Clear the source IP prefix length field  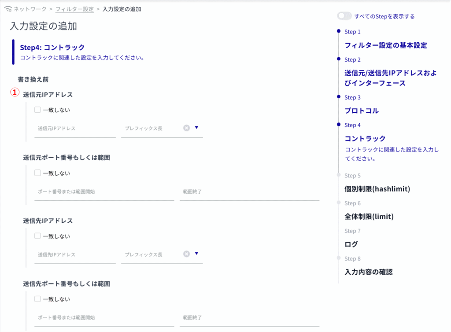(186, 128)
